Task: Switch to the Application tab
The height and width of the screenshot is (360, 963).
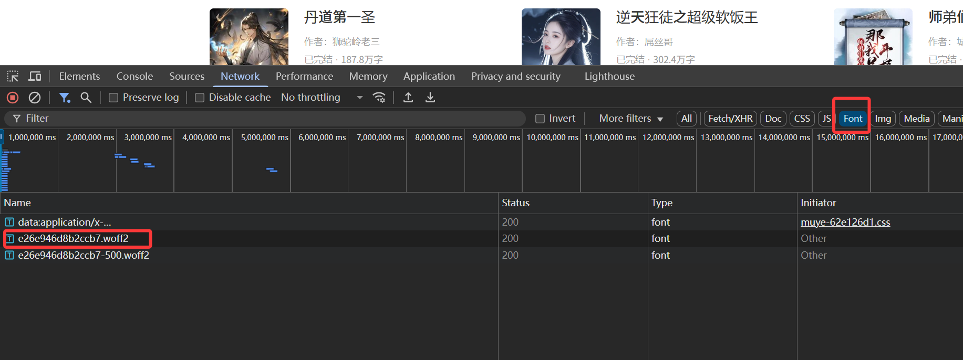Action: point(429,77)
